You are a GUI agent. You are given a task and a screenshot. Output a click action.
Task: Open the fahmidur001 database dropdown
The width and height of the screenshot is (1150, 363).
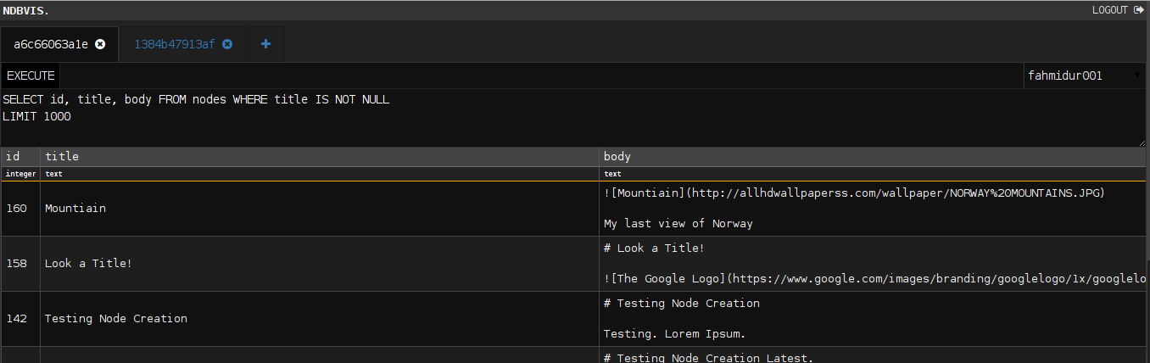click(x=1085, y=75)
